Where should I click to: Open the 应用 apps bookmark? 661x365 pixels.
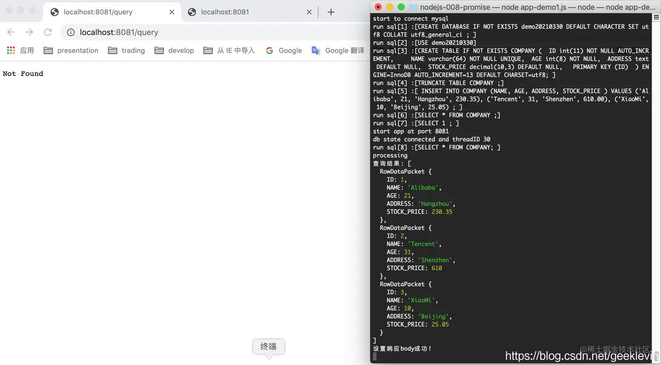click(21, 50)
